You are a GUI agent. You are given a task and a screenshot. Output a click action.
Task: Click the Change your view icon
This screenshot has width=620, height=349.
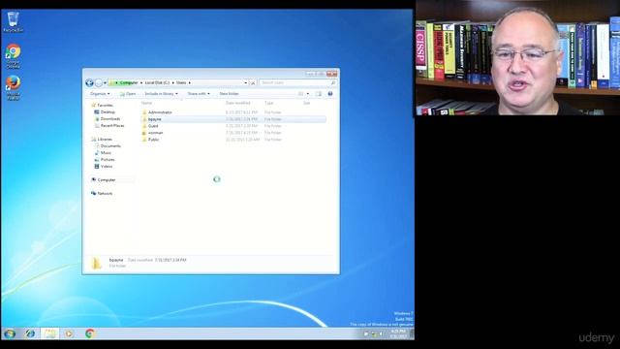pyautogui.click(x=301, y=94)
